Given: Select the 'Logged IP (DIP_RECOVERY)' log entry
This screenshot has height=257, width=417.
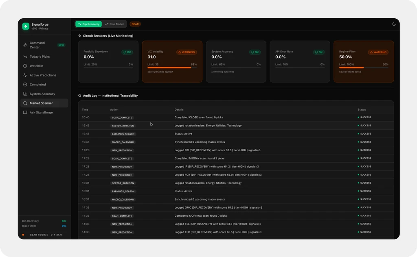Looking at the screenshot, I should point(217,166).
